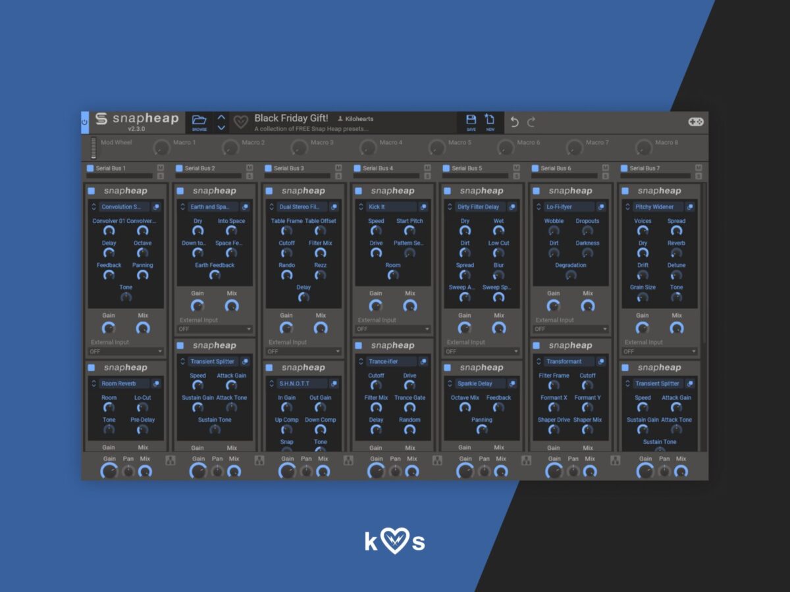790x592 pixels.
Task: Open editor icon beside Room Reverb preset
Action: (x=156, y=383)
